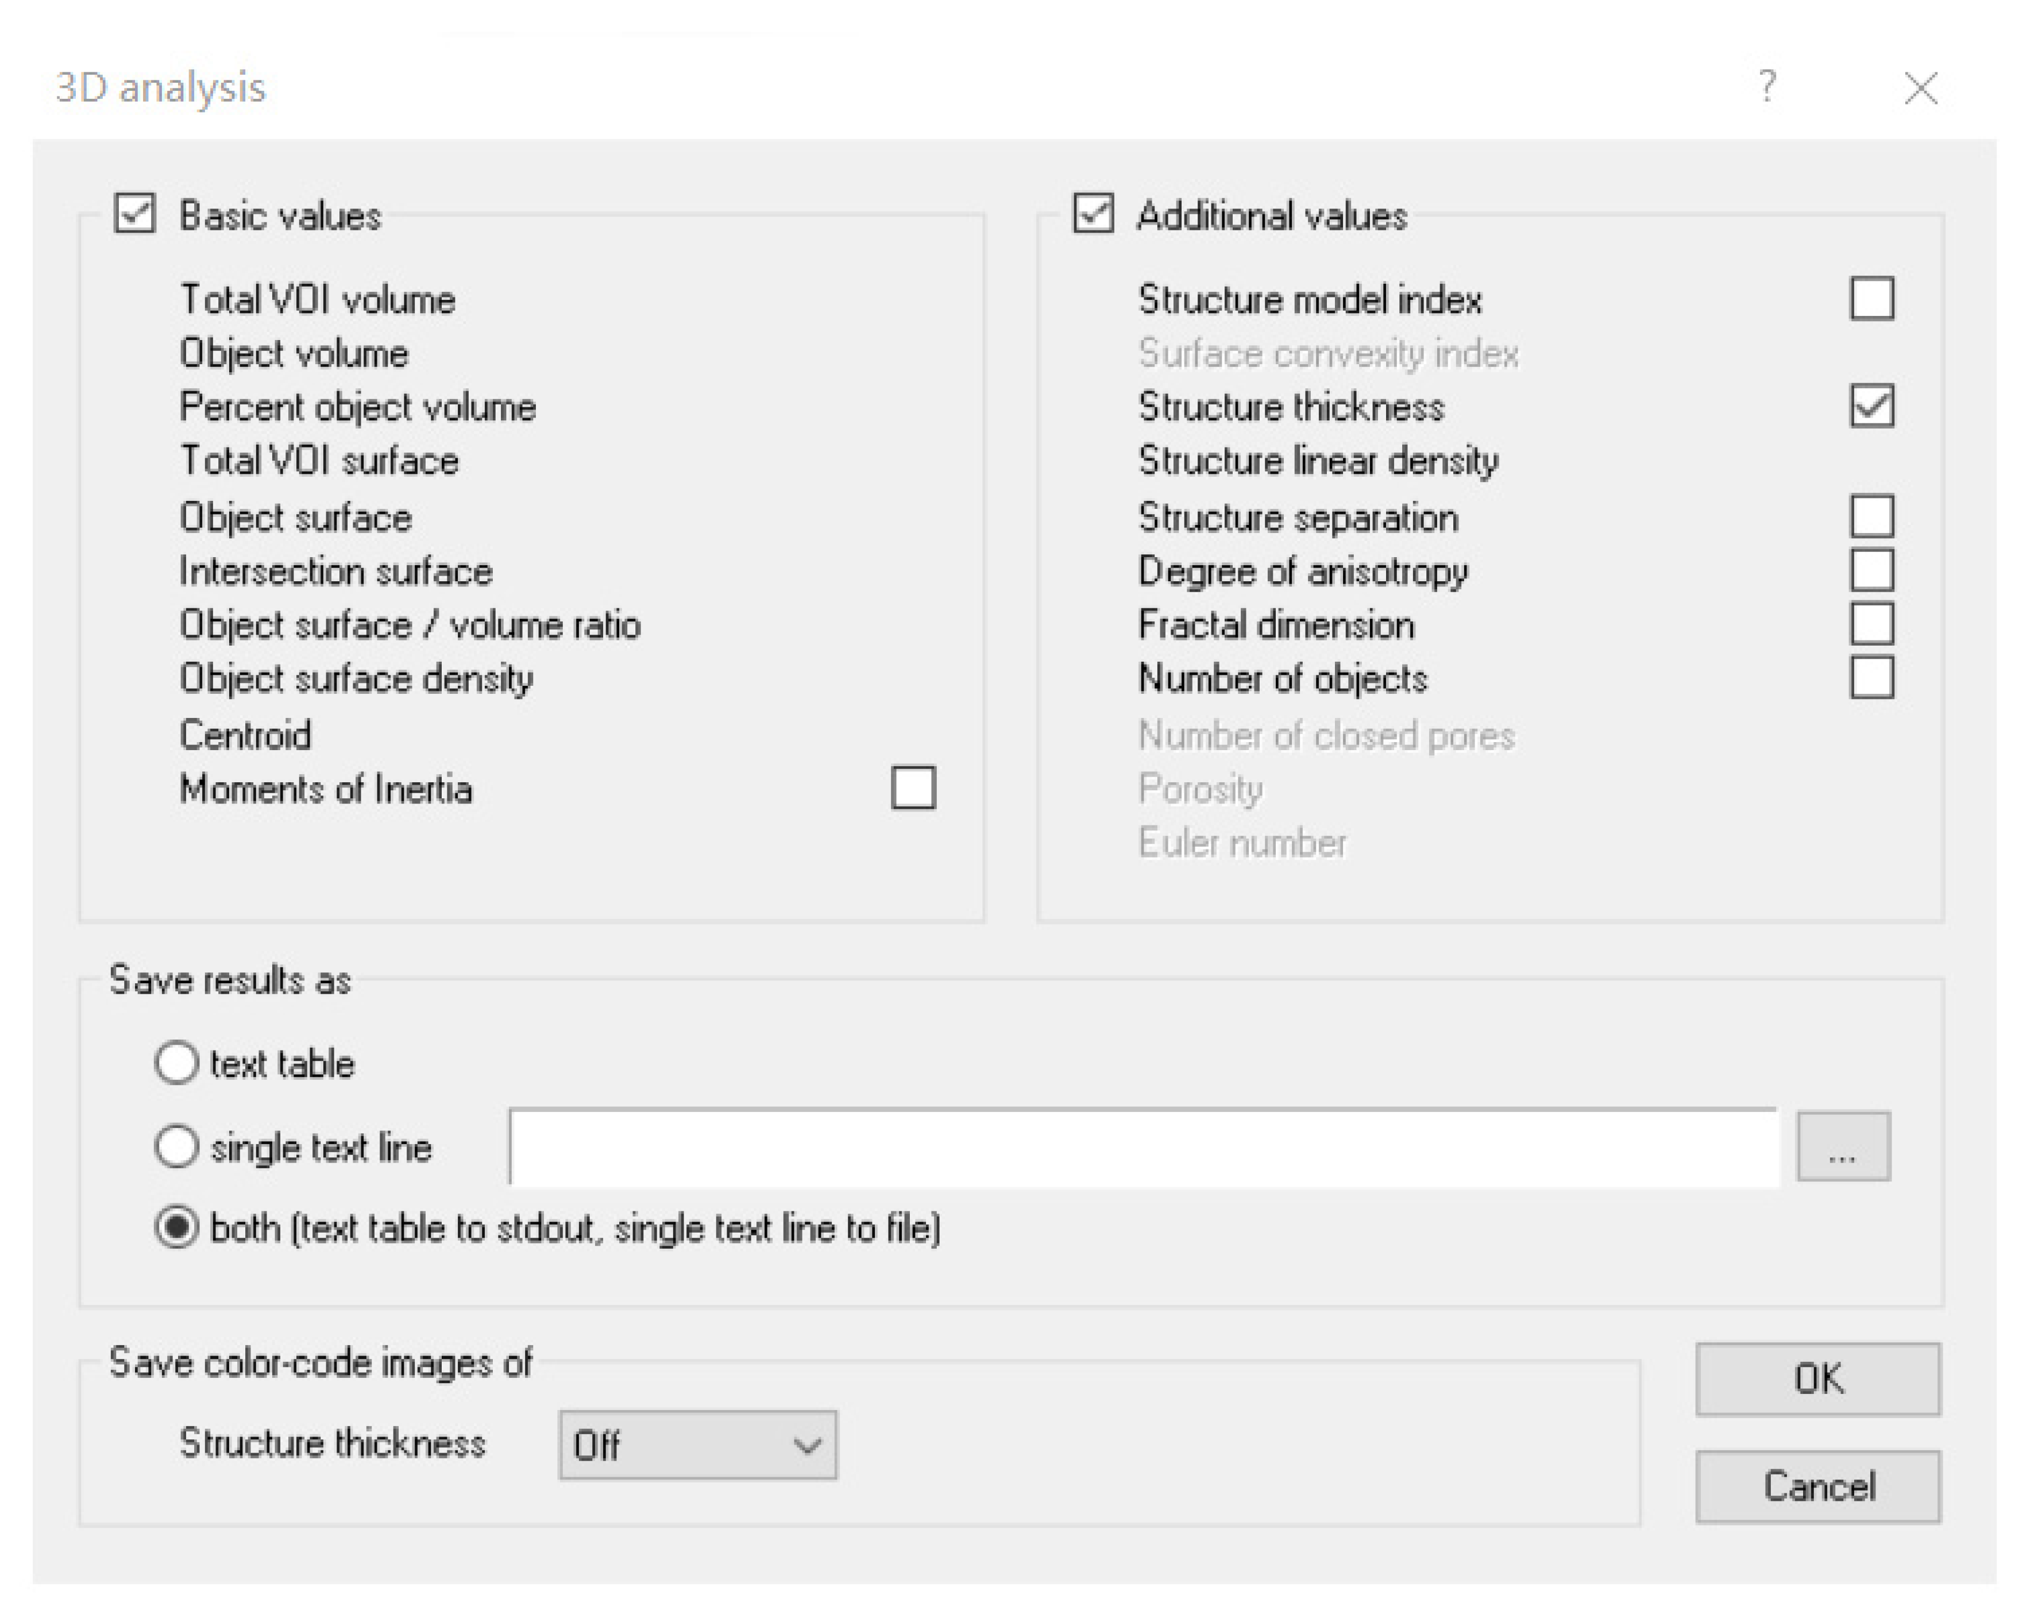The height and width of the screenshot is (1618, 2038).
Task: Enable Structure model index checkbox
Action: tap(1871, 300)
